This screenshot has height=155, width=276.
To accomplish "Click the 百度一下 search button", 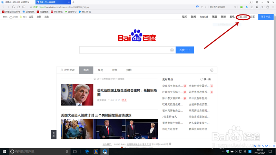I will (185, 50).
